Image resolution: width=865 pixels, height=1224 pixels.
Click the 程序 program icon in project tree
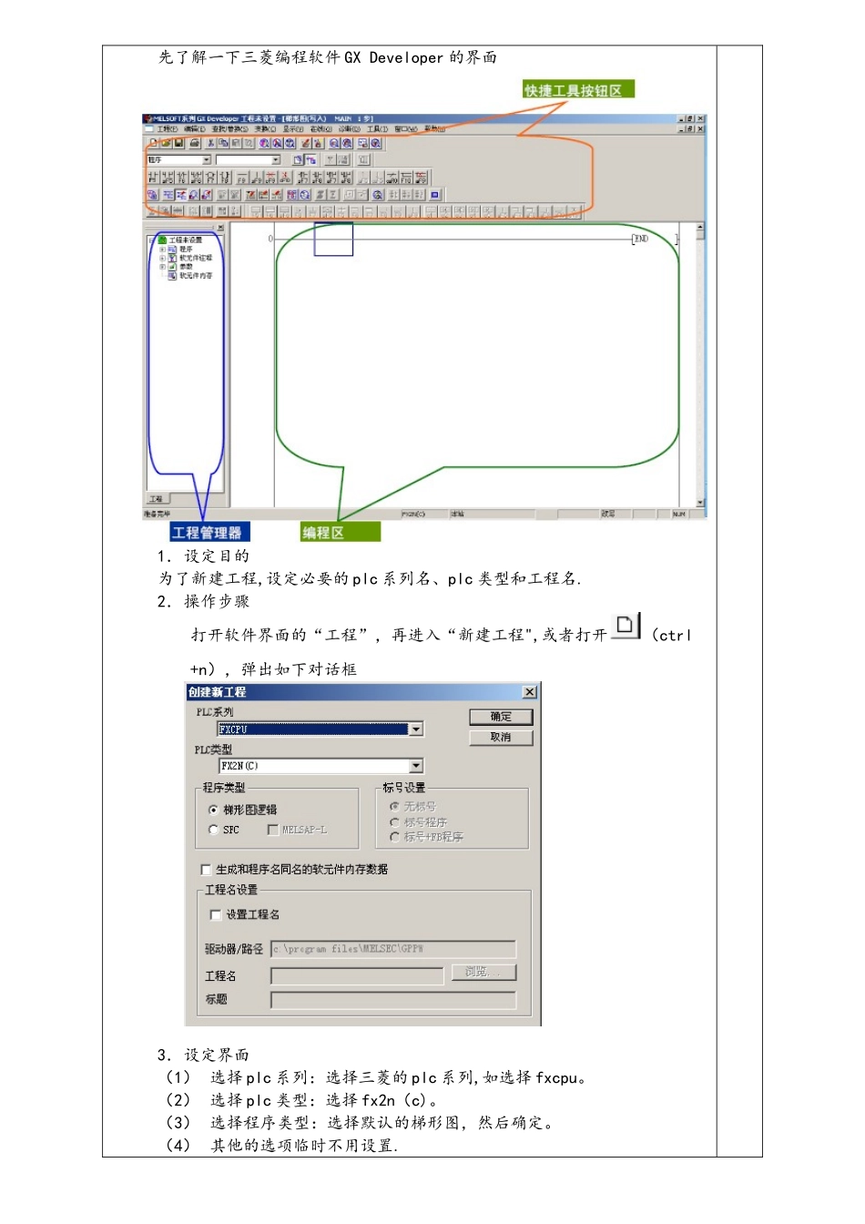pyautogui.click(x=172, y=249)
